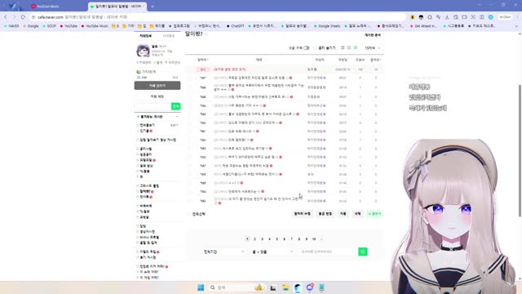The image size is (522, 294).
Task: Open the red pinned notice post title
Action: [230, 69]
